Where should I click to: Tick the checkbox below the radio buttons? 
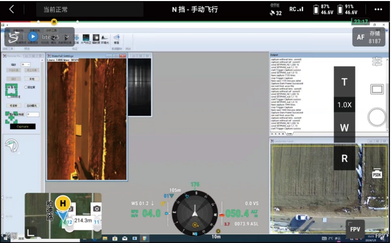pos(8,97)
